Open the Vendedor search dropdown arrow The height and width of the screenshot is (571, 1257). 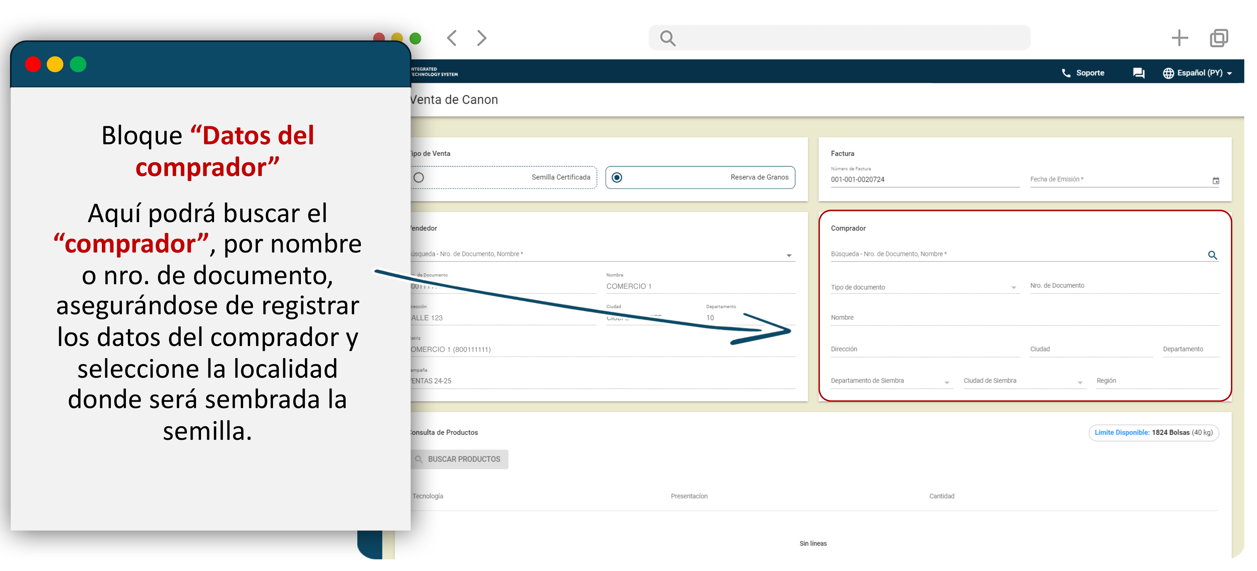[x=789, y=256]
